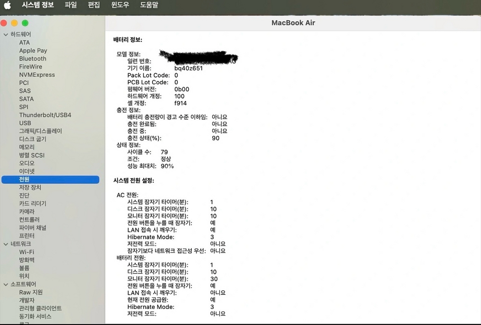
Task: Select 저장 장치 in the sidebar
Action: click(x=30, y=187)
